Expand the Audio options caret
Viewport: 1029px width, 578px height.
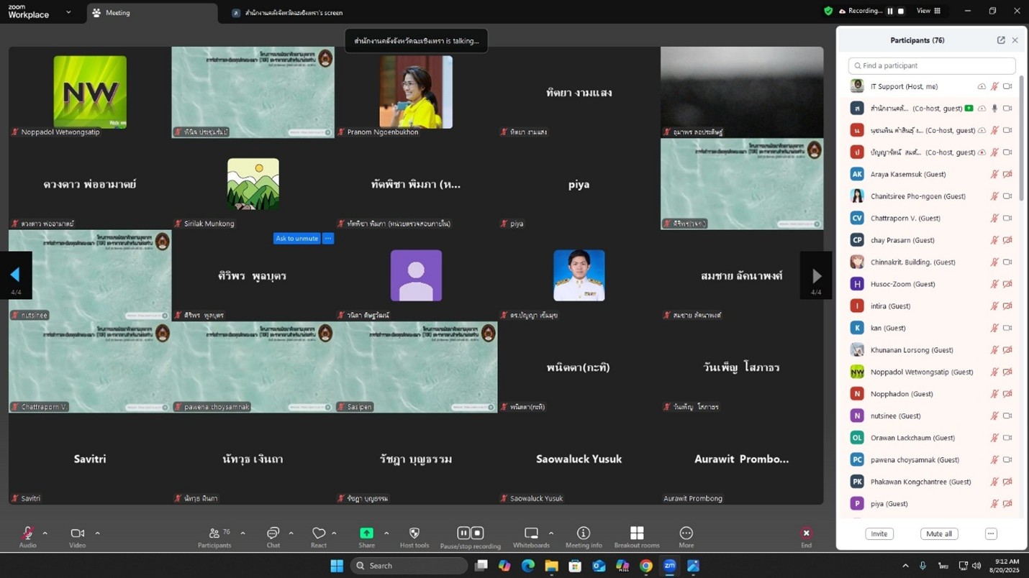click(x=45, y=533)
